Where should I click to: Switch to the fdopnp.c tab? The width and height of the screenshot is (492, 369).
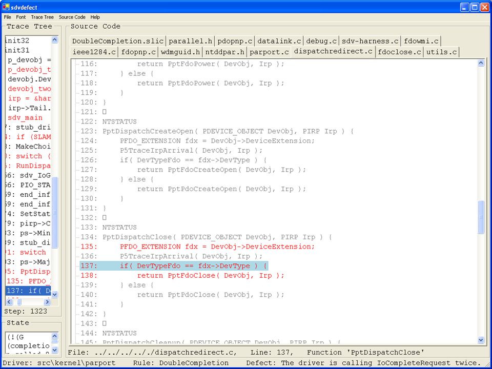(x=138, y=52)
